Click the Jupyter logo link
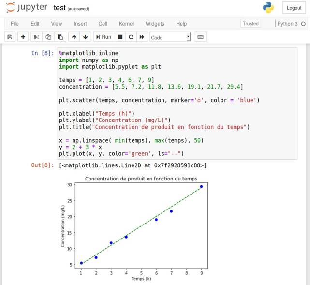 [x=27, y=8]
